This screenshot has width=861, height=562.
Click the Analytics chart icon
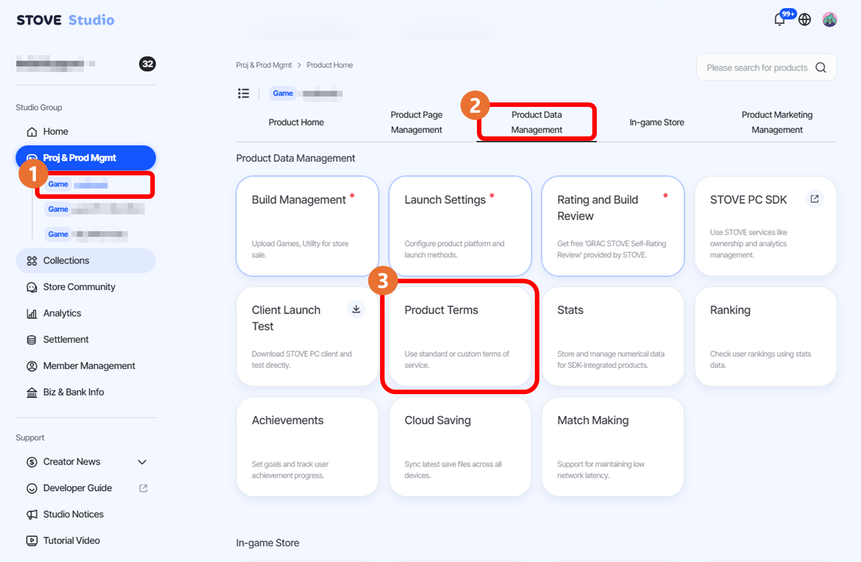[x=32, y=313]
